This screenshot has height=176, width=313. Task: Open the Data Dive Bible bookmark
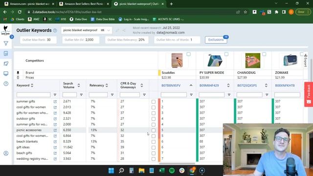point(103,19)
